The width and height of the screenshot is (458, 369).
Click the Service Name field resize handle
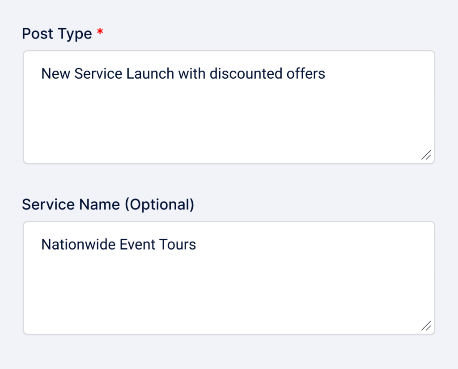[426, 326]
